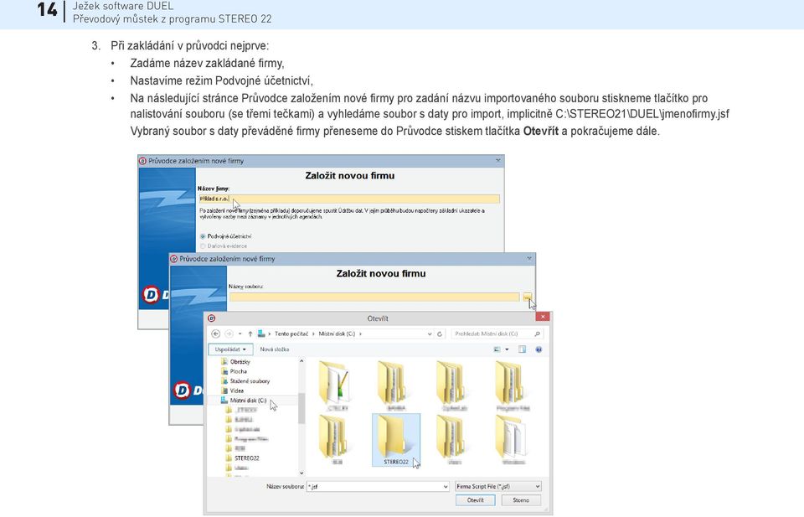This screenshot has width=804, height=517.
Task: Select the Windows folder with white documents
Action: (513, 440)
